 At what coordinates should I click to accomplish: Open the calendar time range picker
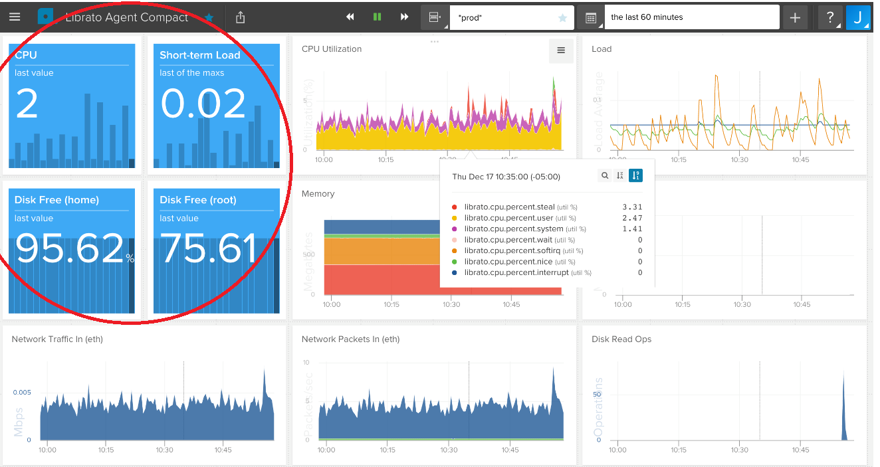[591, 17]
